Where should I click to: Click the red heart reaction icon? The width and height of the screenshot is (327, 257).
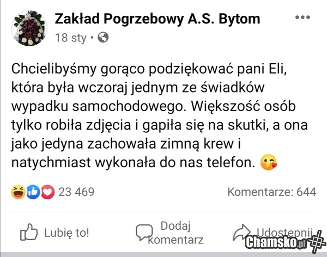tap(47, 192)
